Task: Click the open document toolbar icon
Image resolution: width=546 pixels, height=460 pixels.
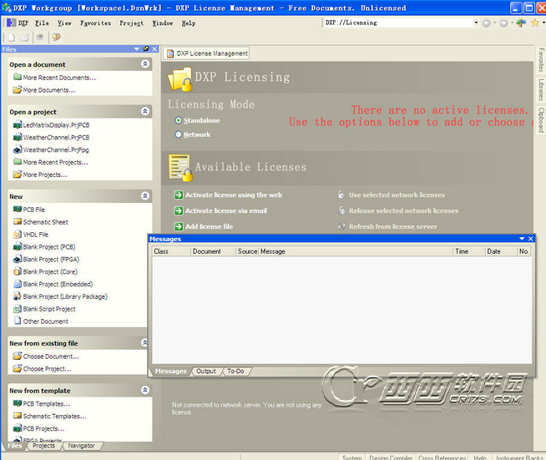Action: tap(24, 38)
